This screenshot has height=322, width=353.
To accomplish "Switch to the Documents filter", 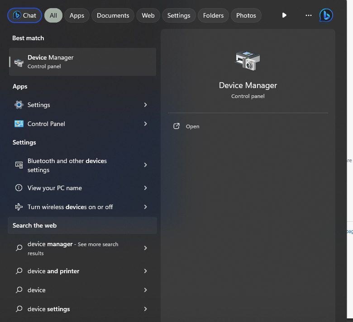I will tap(113, 15).
